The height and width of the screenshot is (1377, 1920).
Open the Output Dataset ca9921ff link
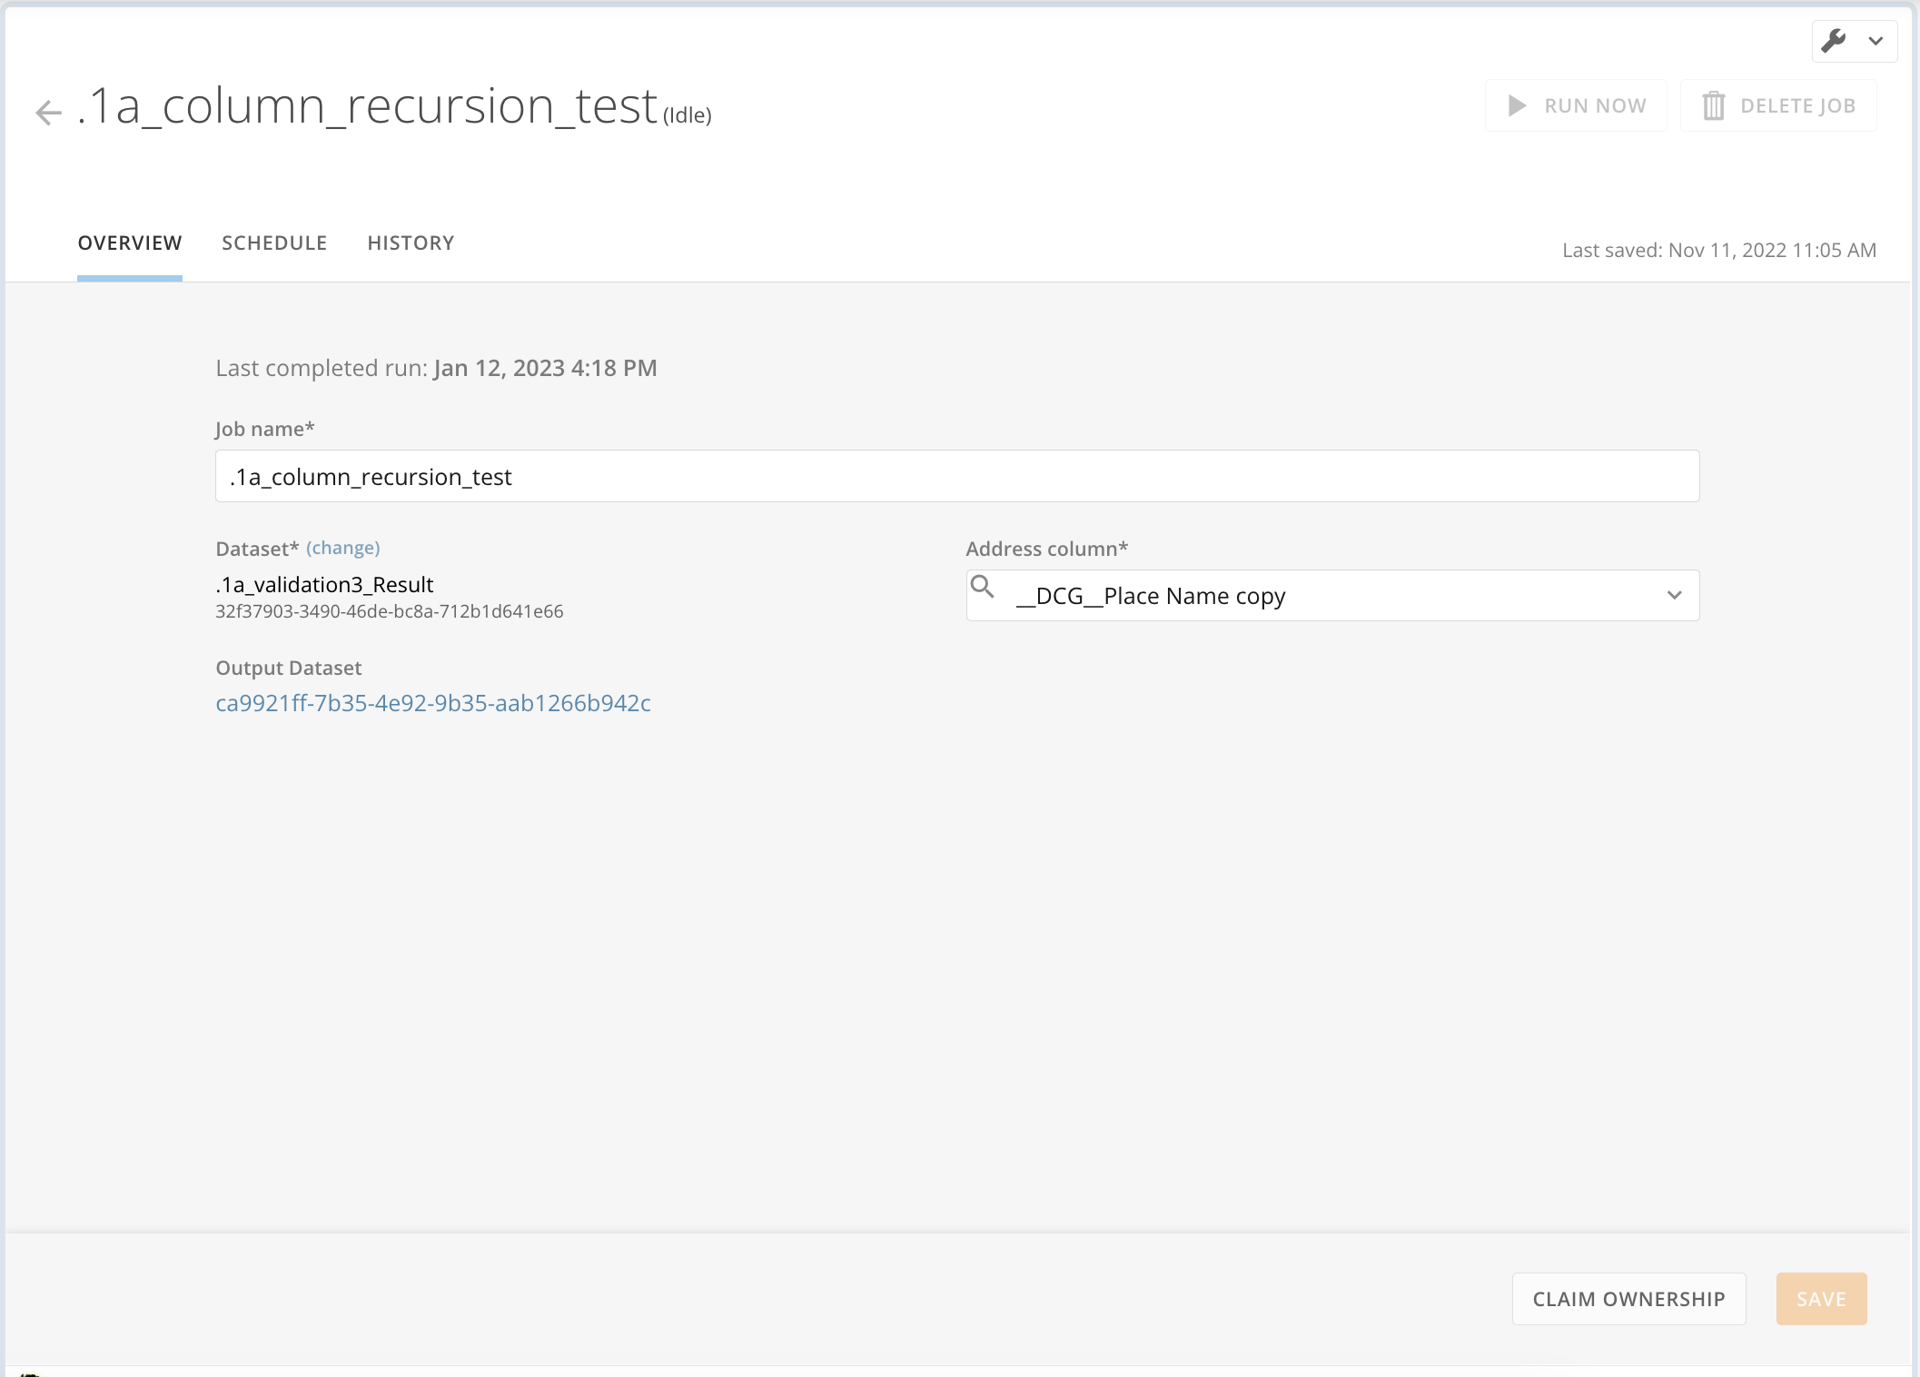(433, 702)
